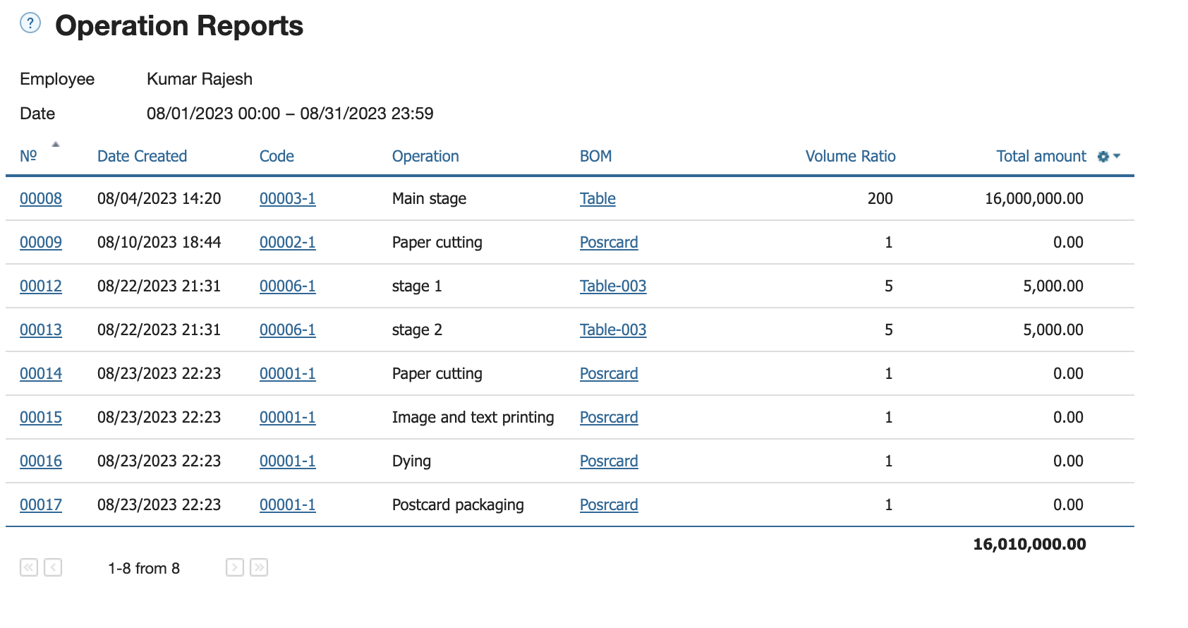Sort by the № column header

coord(28,156)
